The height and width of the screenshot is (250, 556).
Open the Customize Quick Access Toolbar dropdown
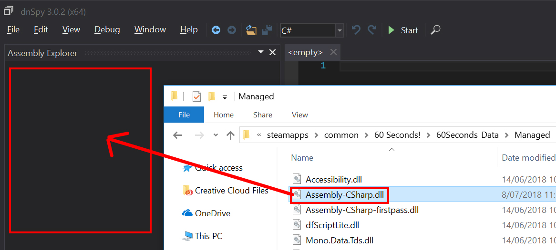tap(225, 97)
